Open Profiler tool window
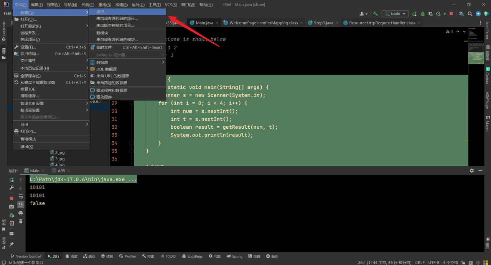Viewport: 491px width, 265px height. point(127,256)
